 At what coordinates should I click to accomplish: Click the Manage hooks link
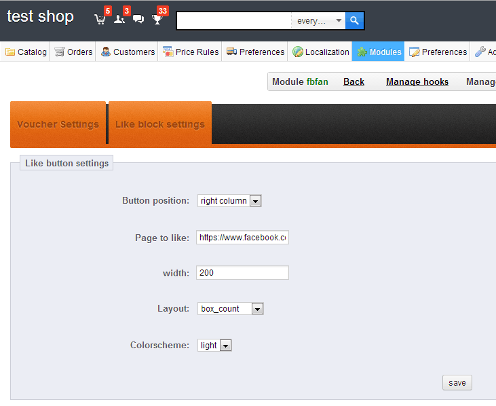(x=417, y=81)
